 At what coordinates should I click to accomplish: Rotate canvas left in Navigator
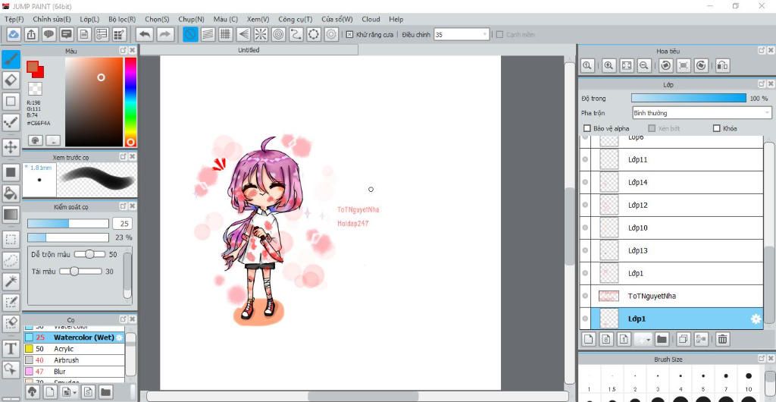(x=666, y=65)
